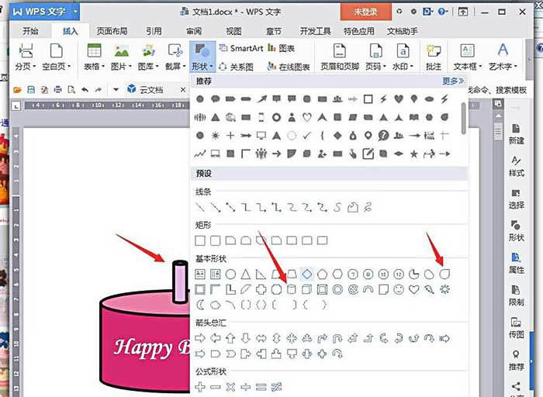The width and height of the screenshot is (543, 397).
Task: Expand the Page Number dropdown
Action: click(375, 57)
